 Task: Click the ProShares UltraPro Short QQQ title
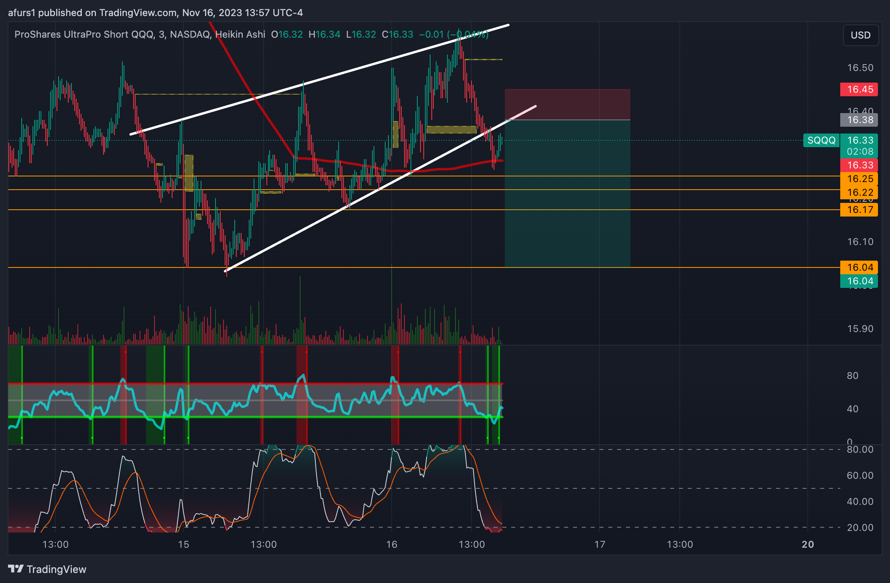84,34
